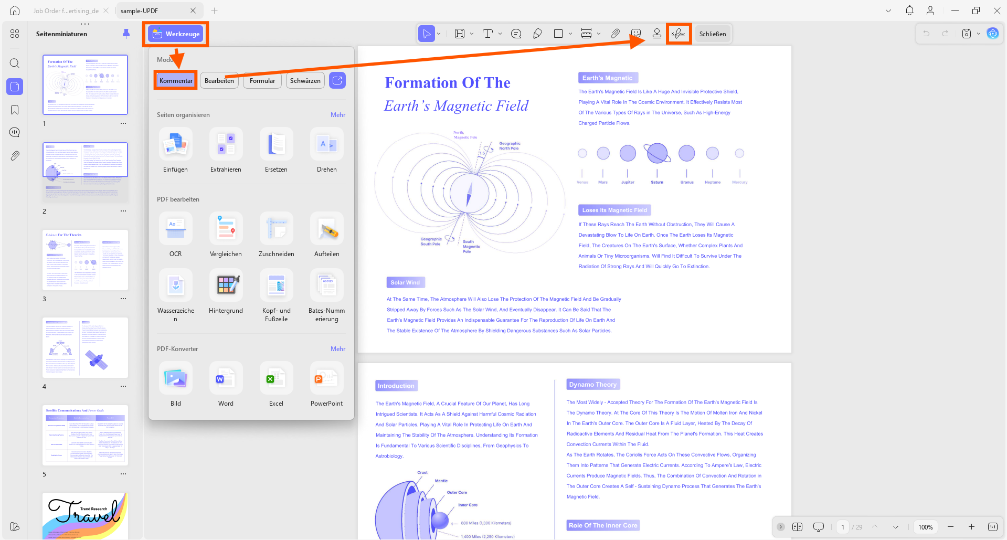Expand save options dropdown

[979, 34]
